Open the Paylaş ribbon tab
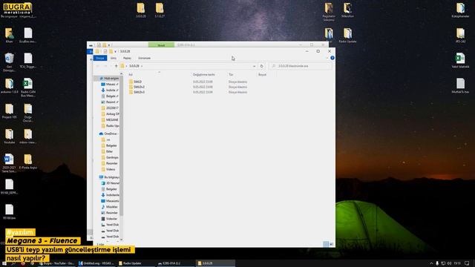The image size is (475, 267). point(127,58)
